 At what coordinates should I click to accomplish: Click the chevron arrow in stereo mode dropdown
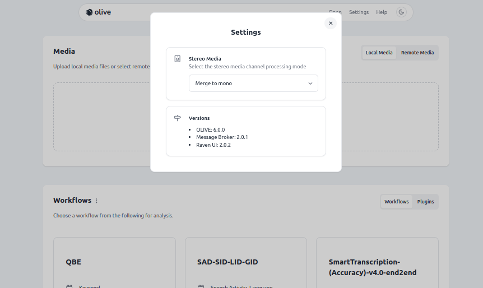(310, 83)
